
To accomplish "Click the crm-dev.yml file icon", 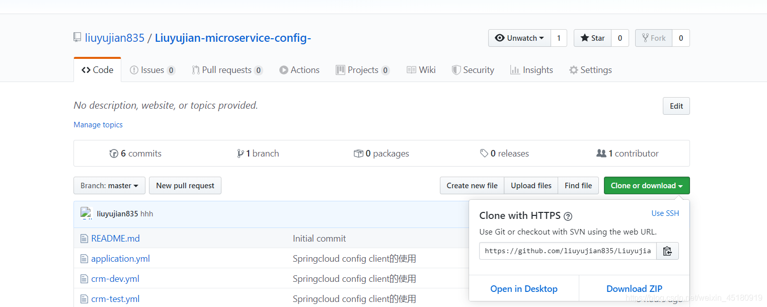I will 84,279.
